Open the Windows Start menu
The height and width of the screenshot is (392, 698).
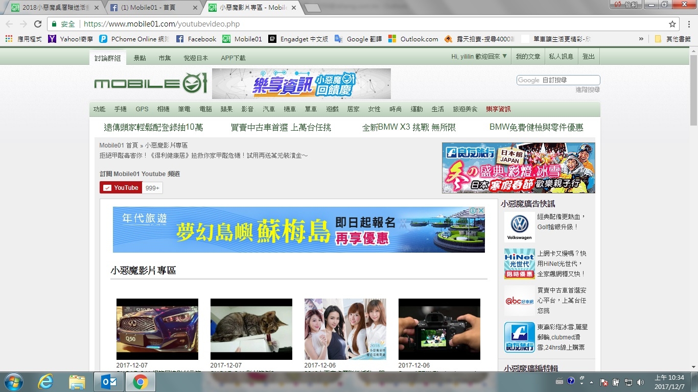(13, 382)
